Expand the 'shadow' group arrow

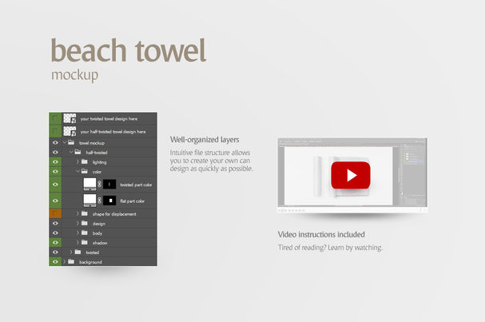pos(78,243)
